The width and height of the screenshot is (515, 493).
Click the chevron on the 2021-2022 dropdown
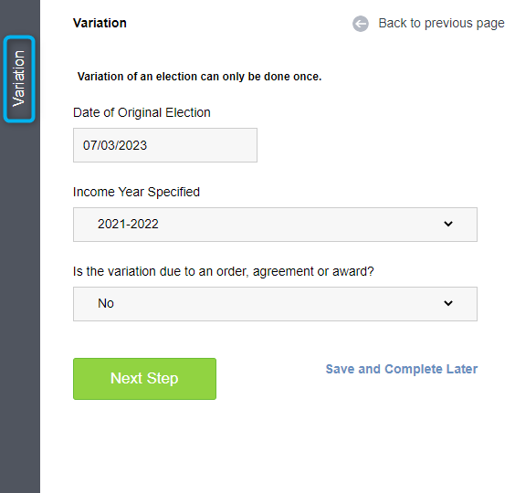448,224
